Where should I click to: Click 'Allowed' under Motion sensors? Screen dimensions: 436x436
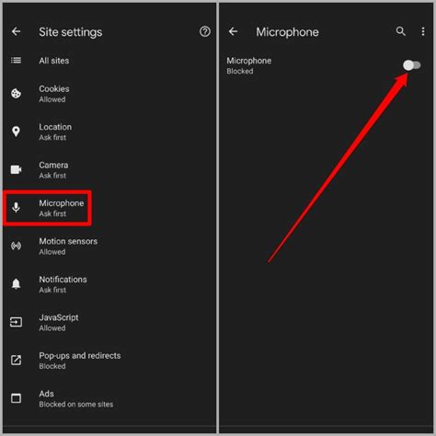tap(52, 252)
